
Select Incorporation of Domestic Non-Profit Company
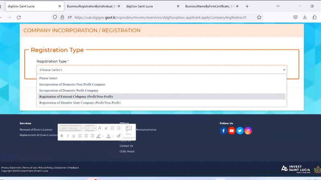point(72,84)
